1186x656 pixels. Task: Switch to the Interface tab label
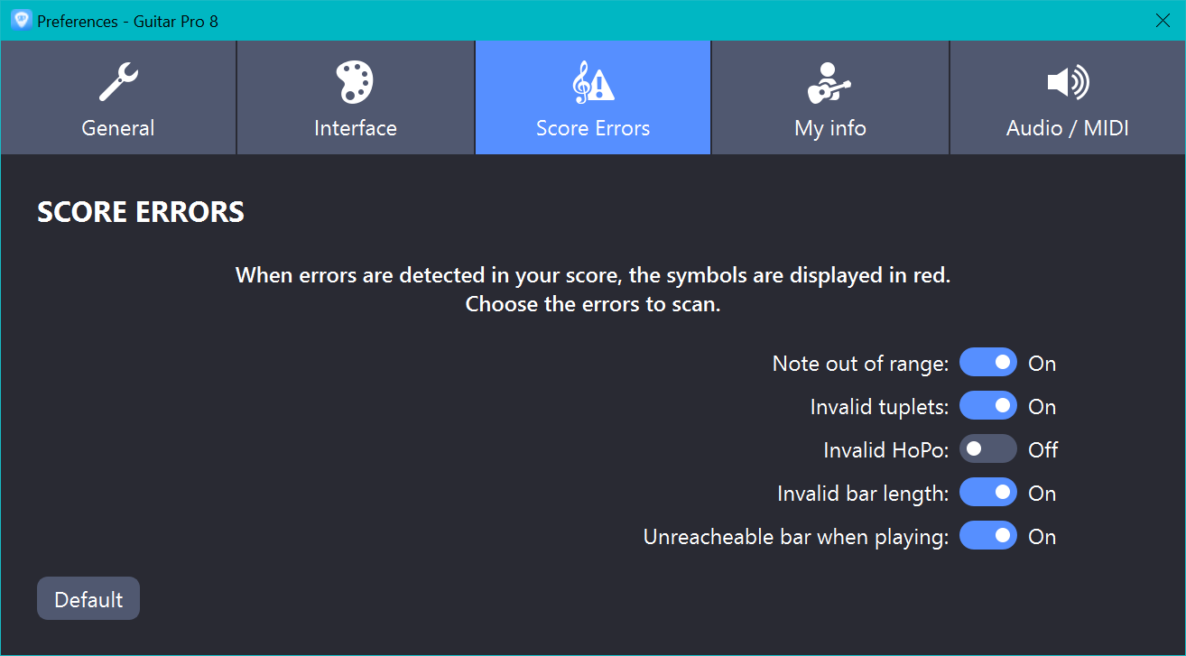tap(356, 128)
